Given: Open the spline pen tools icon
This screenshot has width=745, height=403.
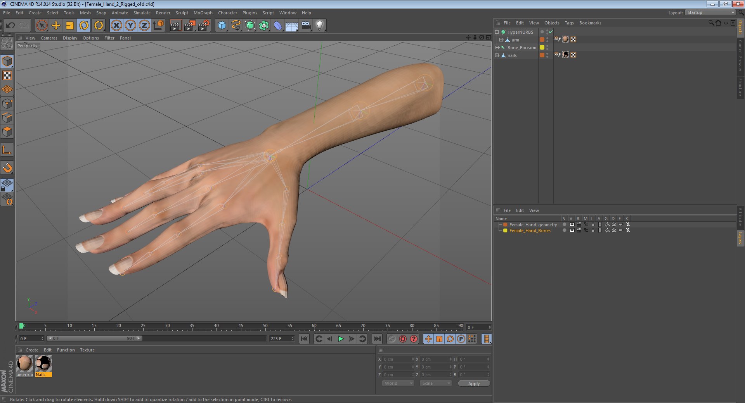Looking at the screenshot, I should point(236,26).
